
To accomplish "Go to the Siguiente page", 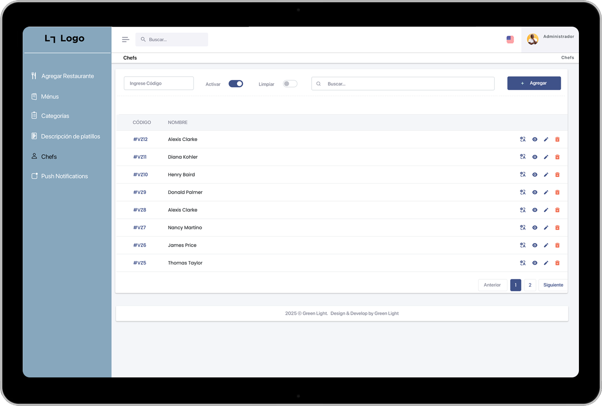I will (x=553, y=285).
